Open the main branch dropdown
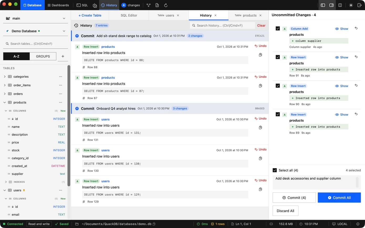This screenshot has width=365, height=228. (36, 18)
